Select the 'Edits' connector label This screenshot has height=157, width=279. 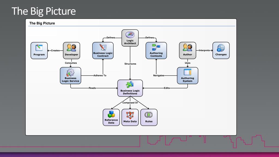tap(167, 88)
